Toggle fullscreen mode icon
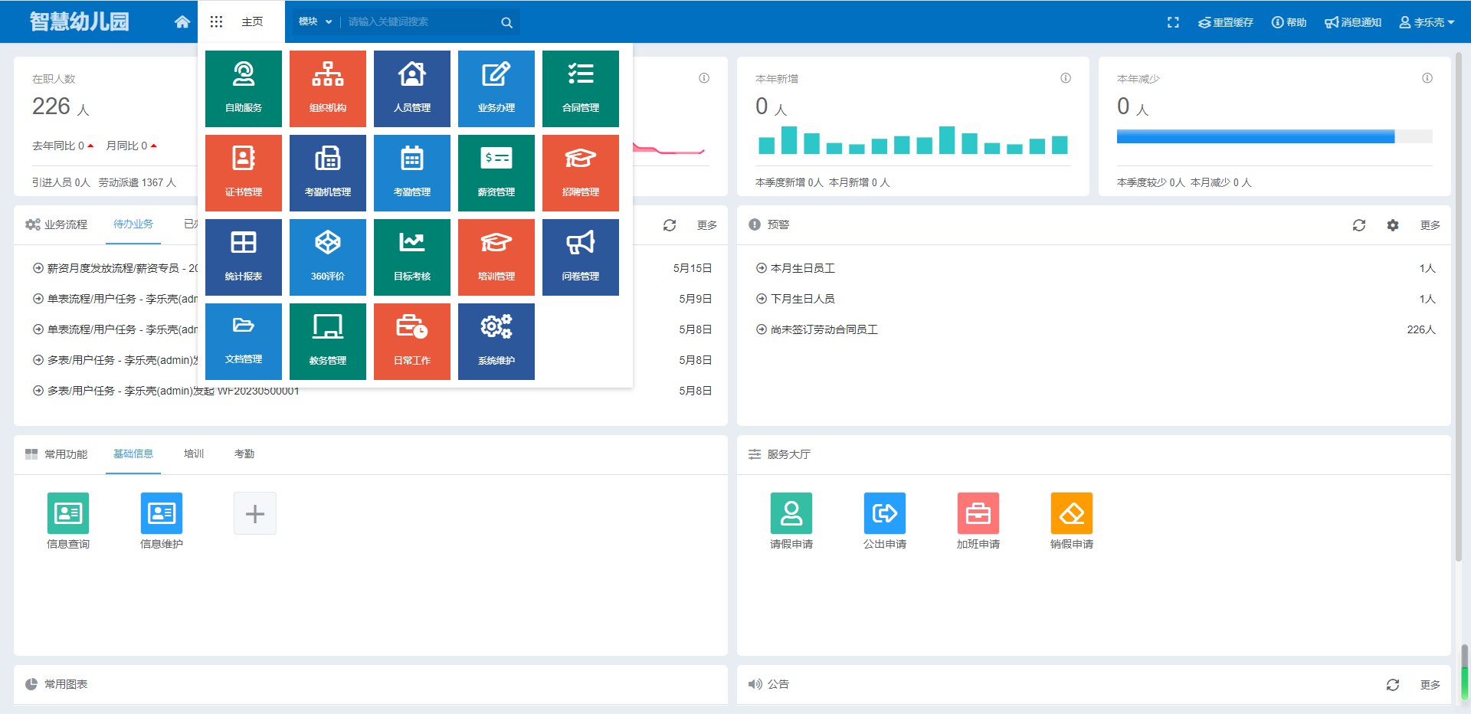The image size is (1471, 714). pyautogui.click(x=1173, y=22)
